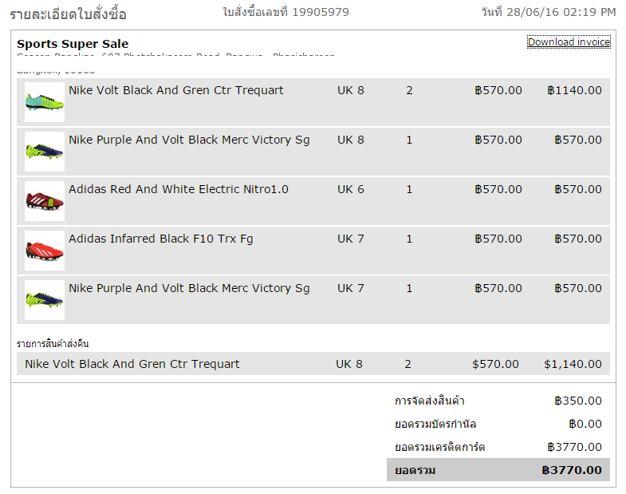Select the returned Nike Volt Ctr Trequart row

[313, 364]
